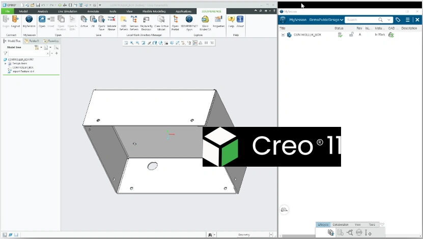The width and height of the screenshot is (423, 239).
Task: Switch to the View ribbon tab
Action: pyautogui.click(x=129, y=11)
